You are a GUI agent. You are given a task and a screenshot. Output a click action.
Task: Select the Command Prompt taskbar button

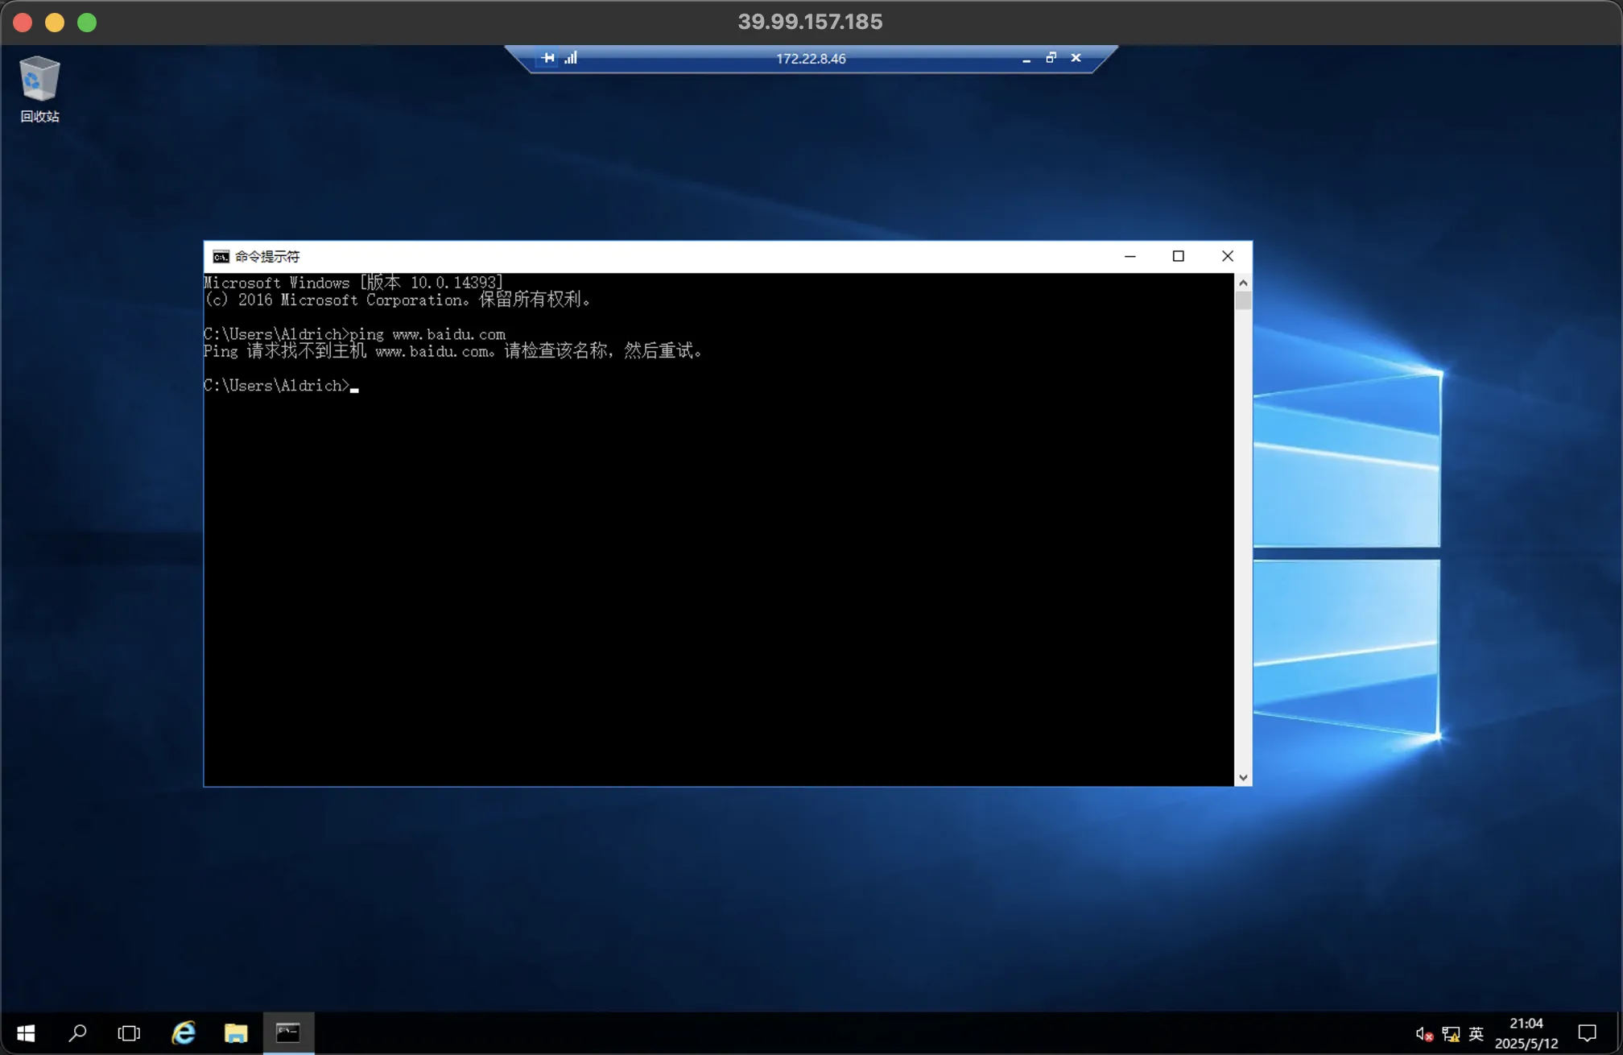(x=288, y=1033)
